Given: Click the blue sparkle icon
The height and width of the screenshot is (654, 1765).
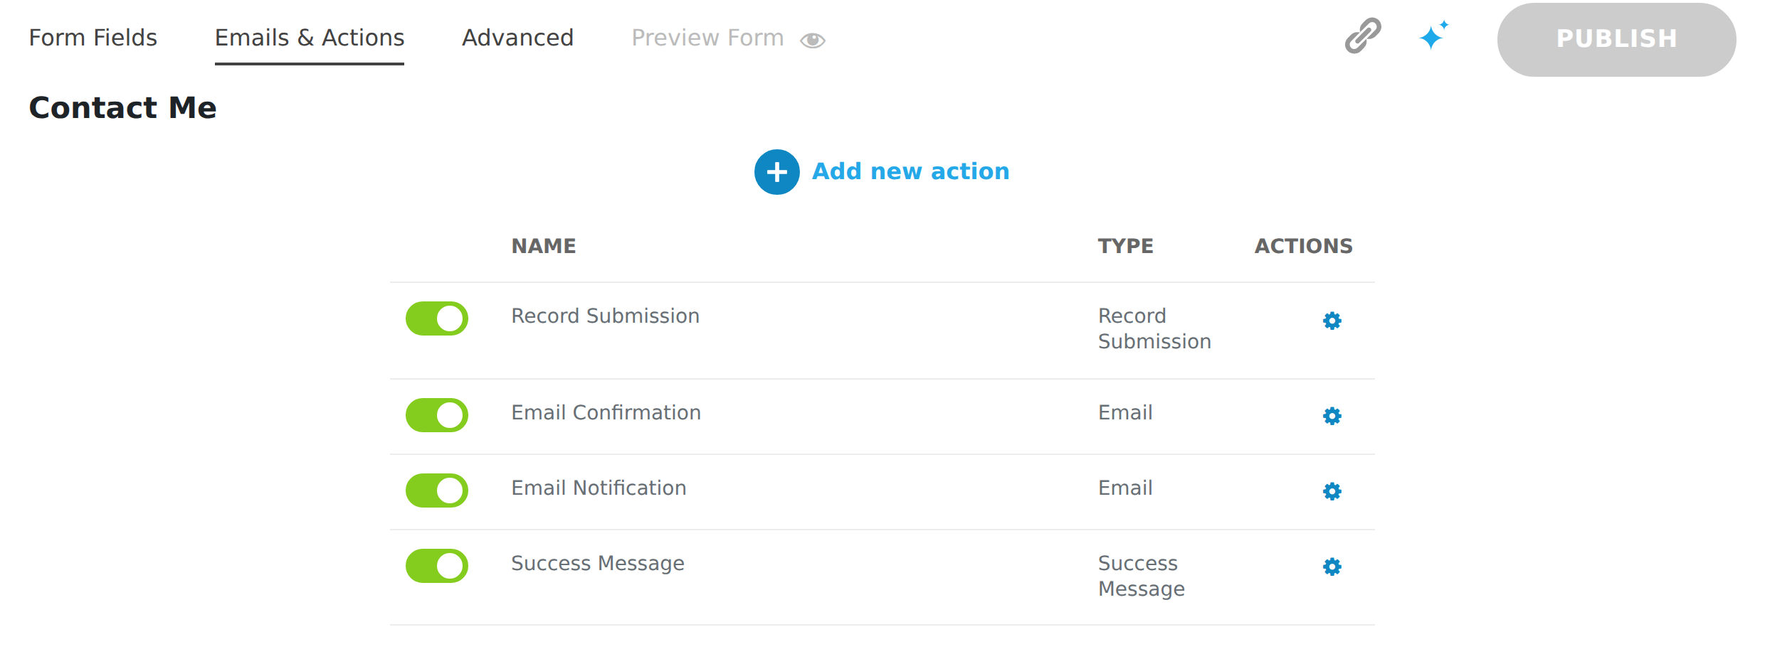Looking at the screenshot, I should pos(1433,35).
